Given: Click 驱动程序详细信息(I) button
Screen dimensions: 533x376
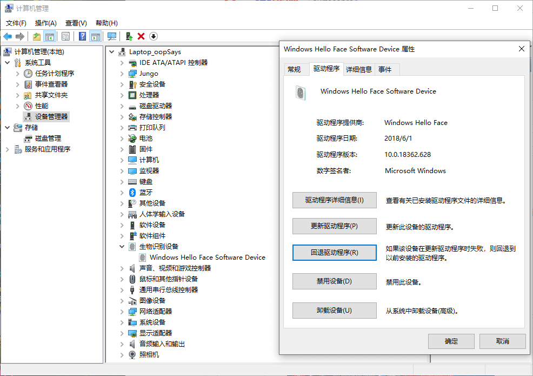Looking at the screenshot, I should (335, 200).
